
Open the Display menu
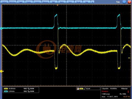(29, 2)
